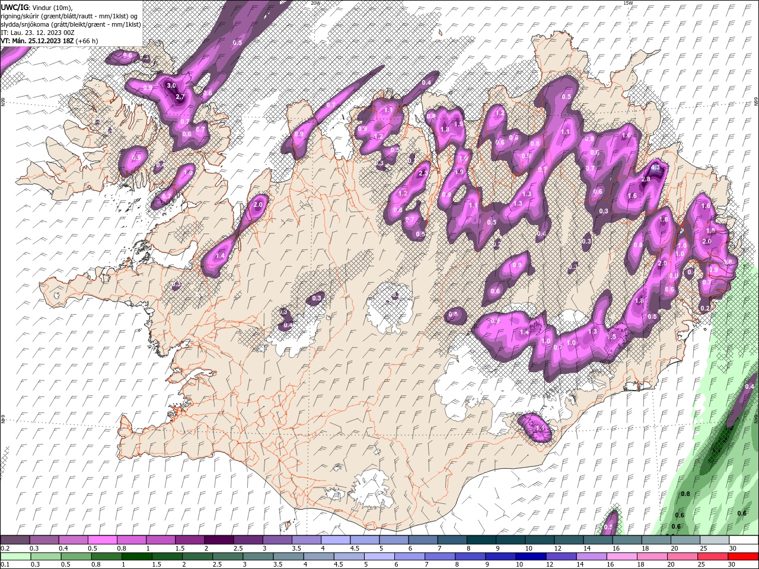Click the '0.1' label under the rain legend
Screen dimensions: 759x569
click(x=5, y=565)
